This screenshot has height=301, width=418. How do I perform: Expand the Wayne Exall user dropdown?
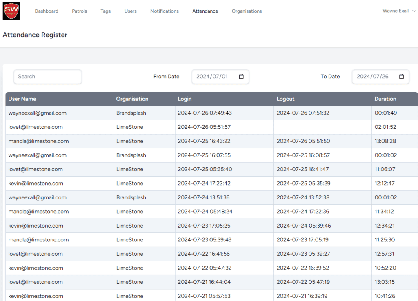click(399, 11)
